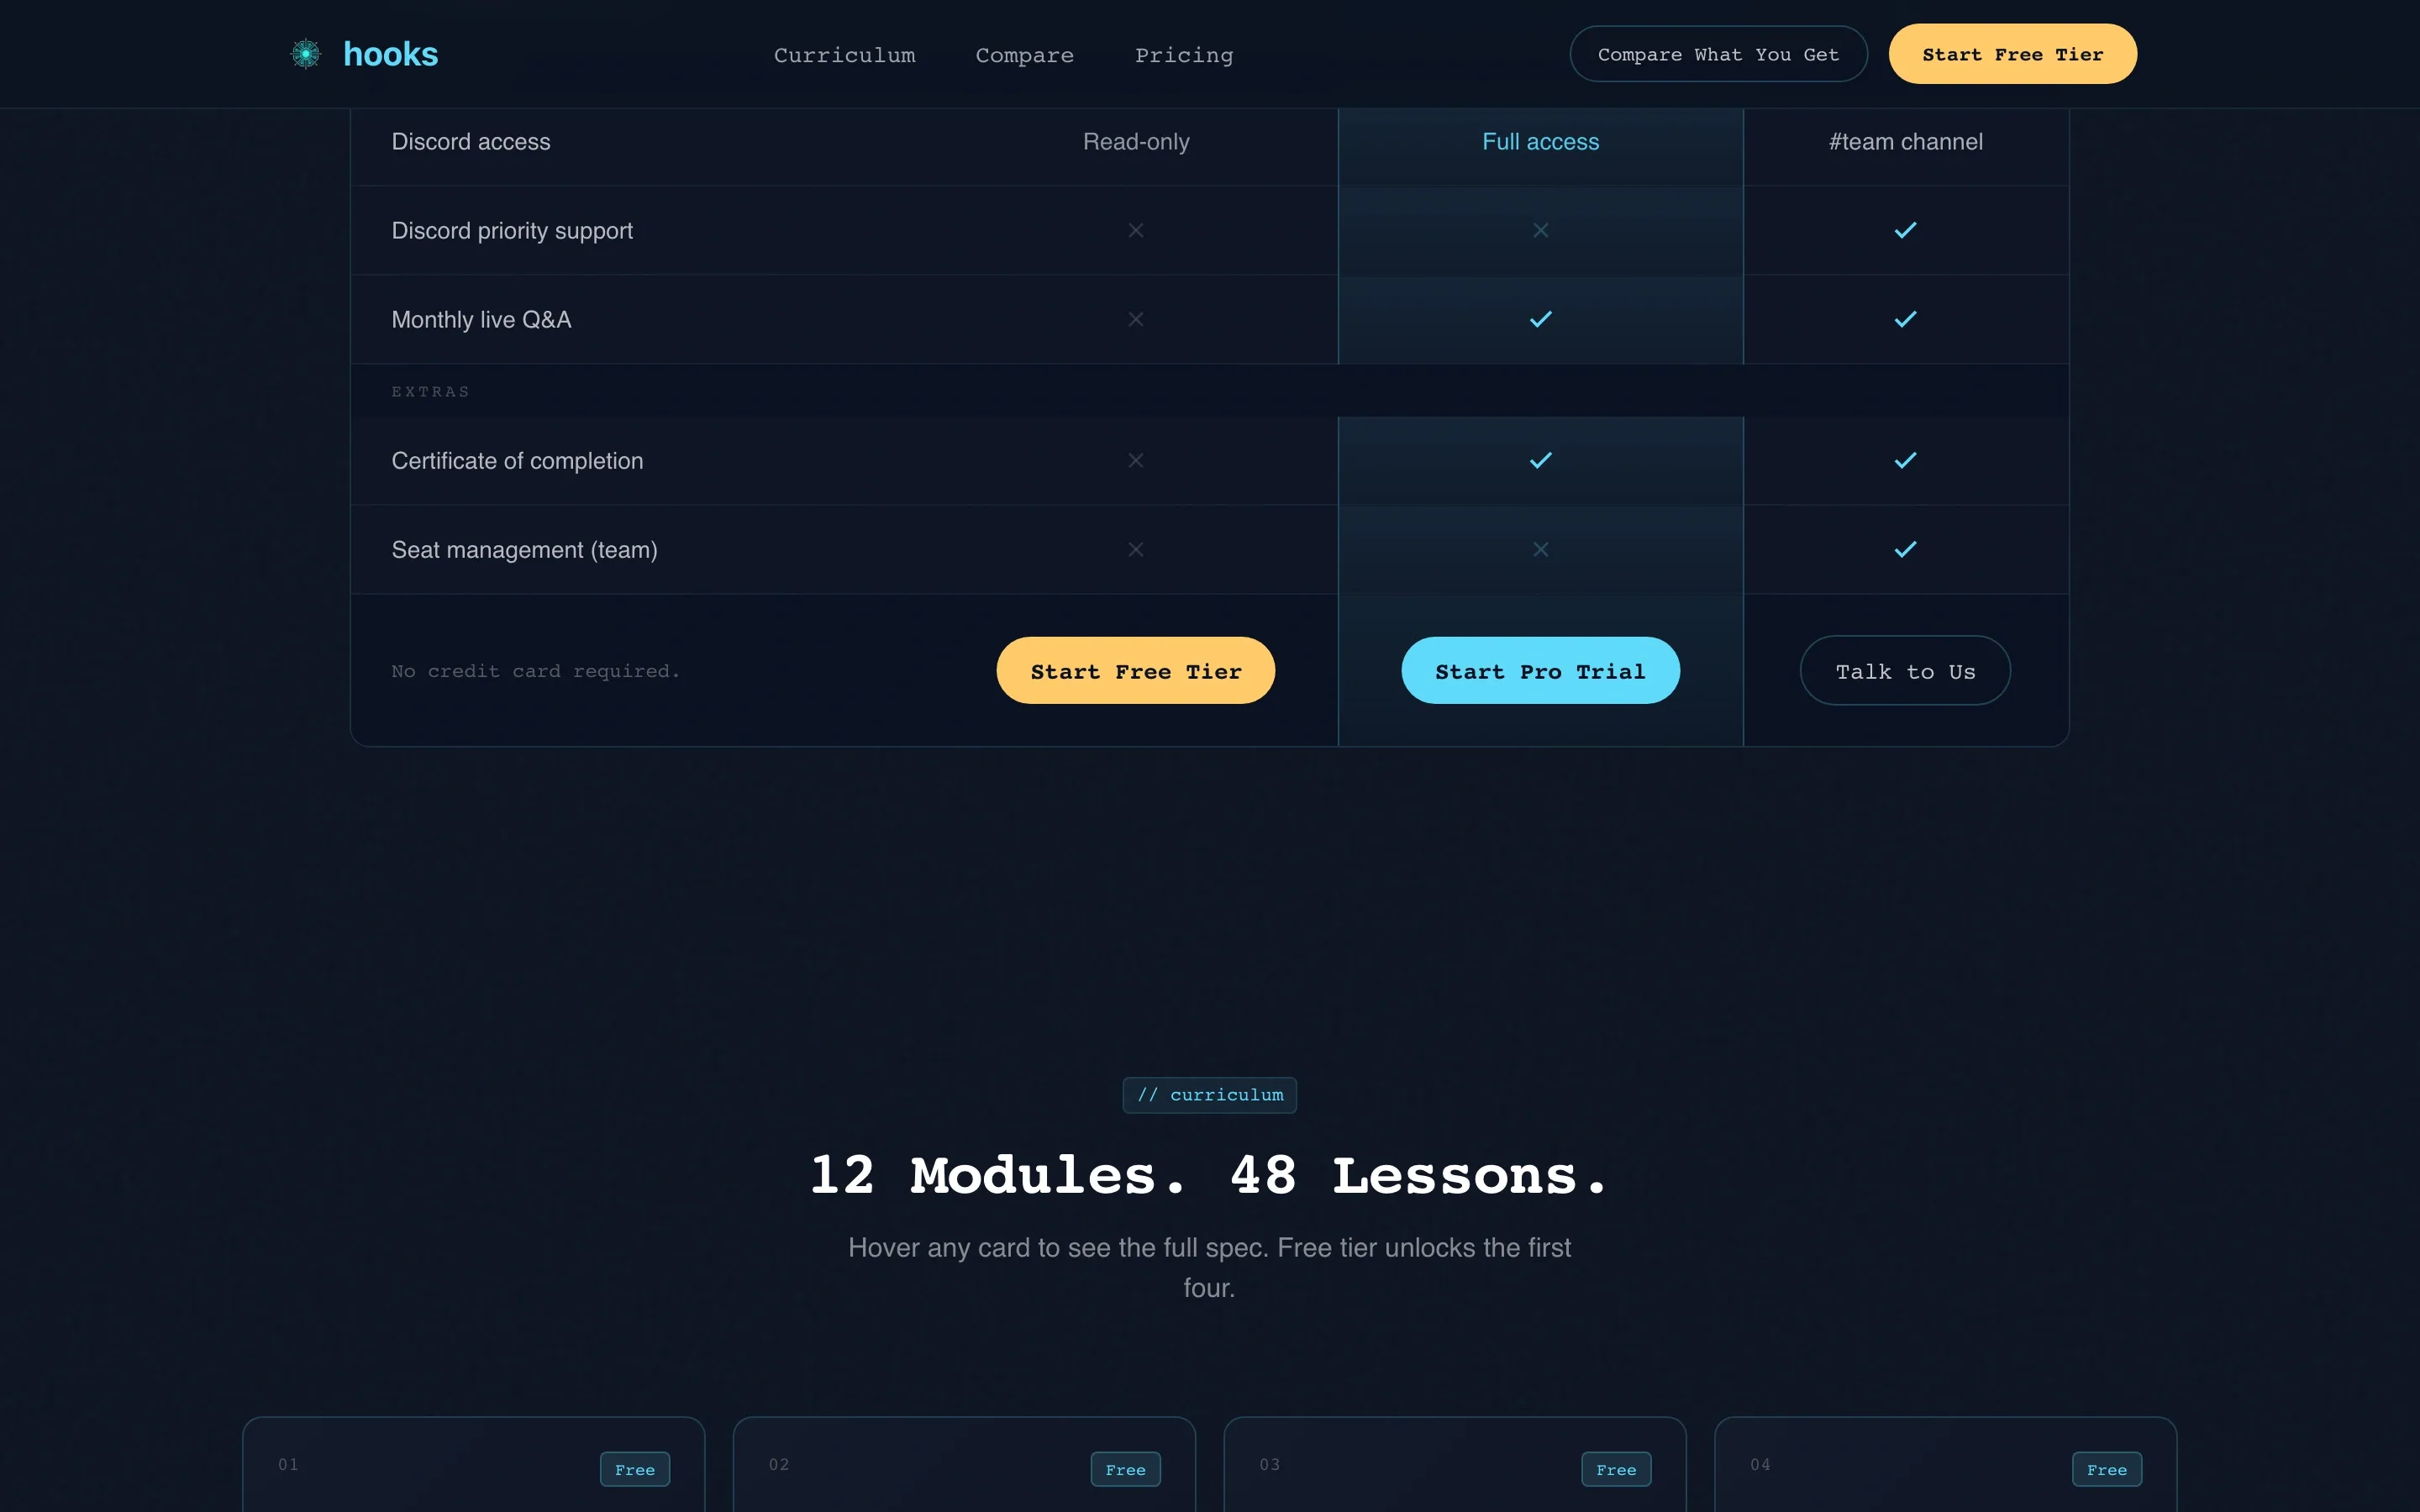Open the Pricing nav link
The height and width of the screenshot is (1512, 2420).
coord(1184,55)
